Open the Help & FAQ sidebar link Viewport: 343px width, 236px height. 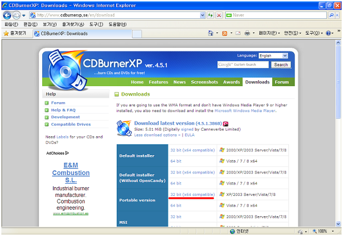tap(63, 110)
